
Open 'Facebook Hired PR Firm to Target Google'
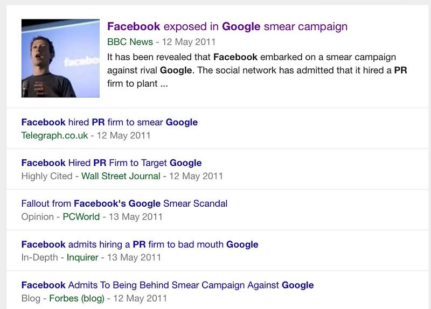pos(112,163)
